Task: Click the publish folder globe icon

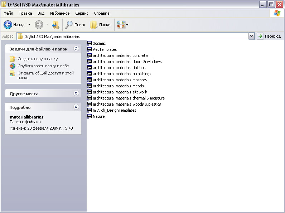Action: click(13, 66)
